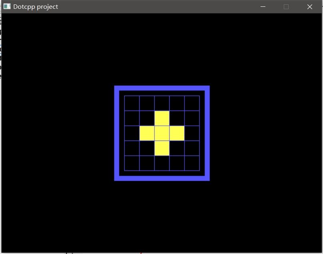Click the black cell directly above the yellow cross
The image size is (323, 254).
[x=162, y=103]
